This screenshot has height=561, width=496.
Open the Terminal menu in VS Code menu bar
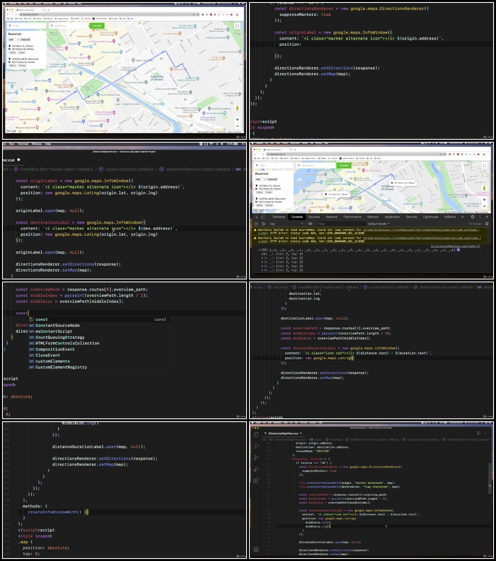[23, 144]
